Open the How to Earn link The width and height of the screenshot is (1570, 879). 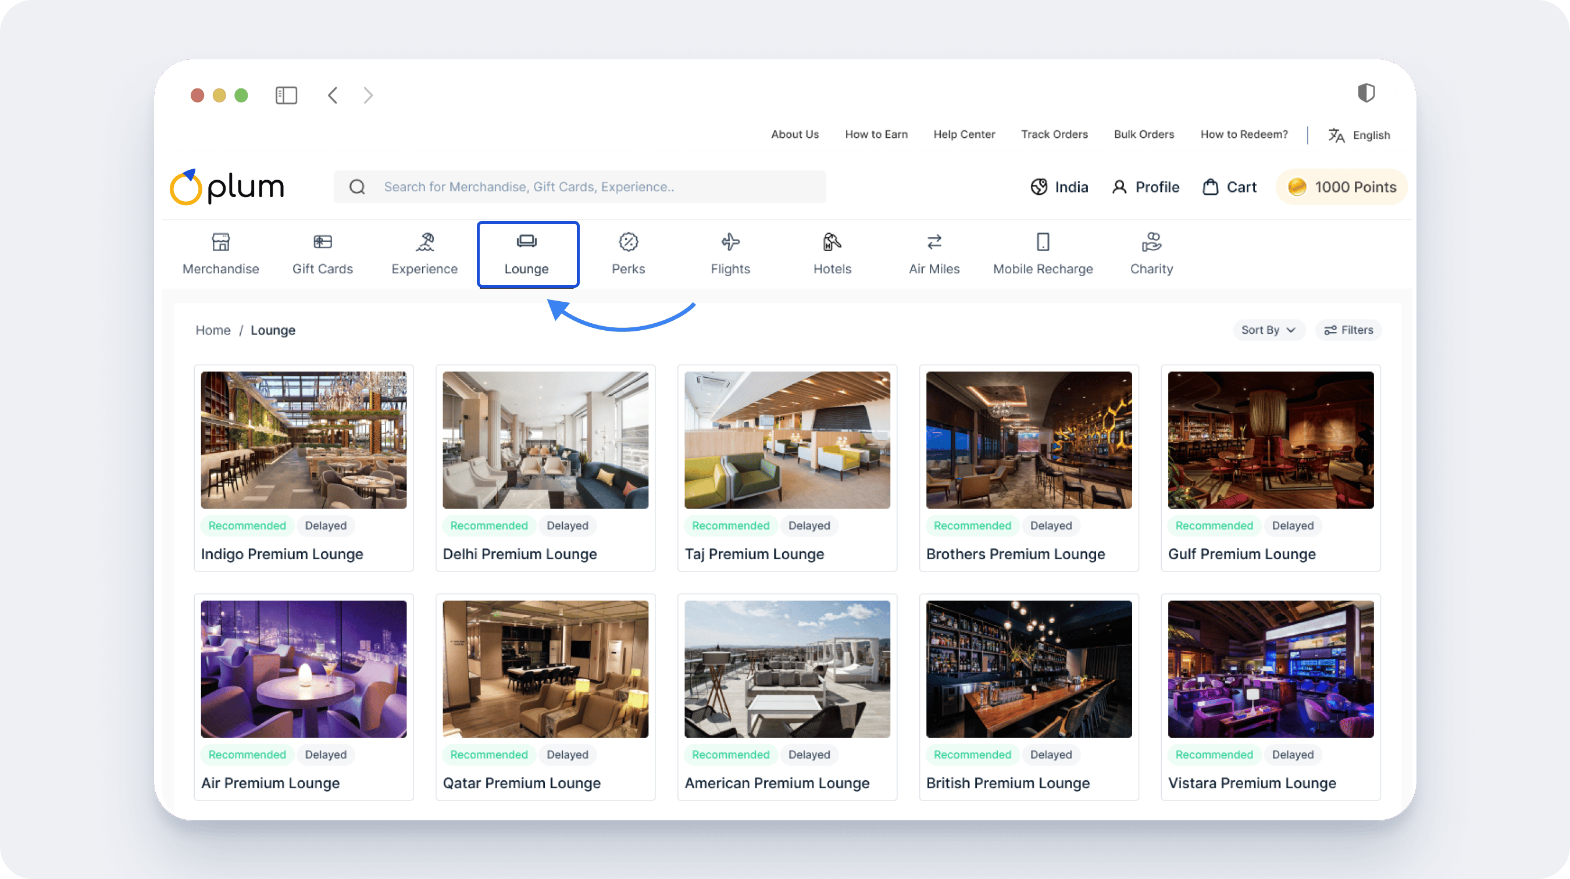click(x=876, y=135)
